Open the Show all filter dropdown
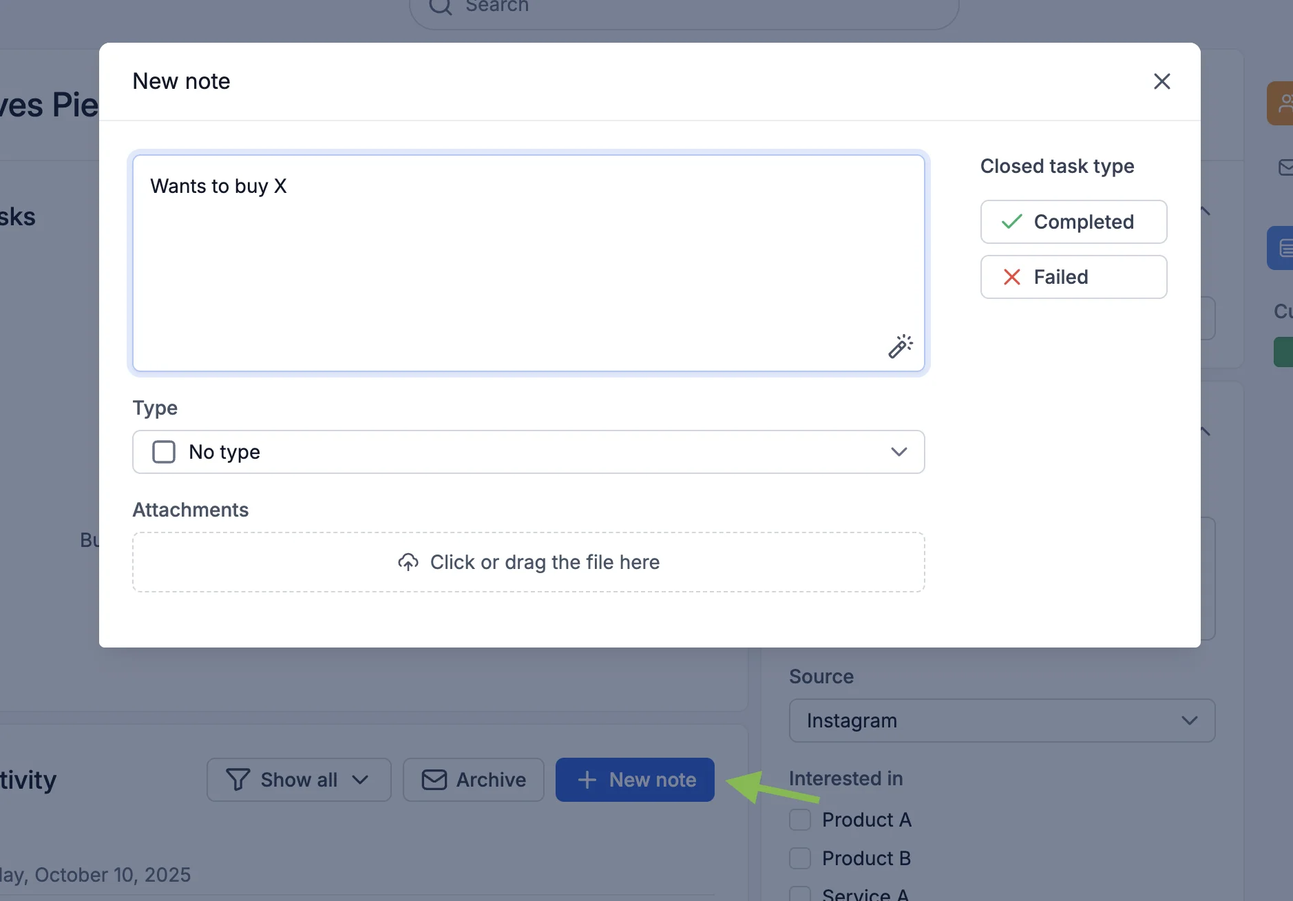Image resolution: width=1293 pixels, height=901 pixels. tap(299, 780)
